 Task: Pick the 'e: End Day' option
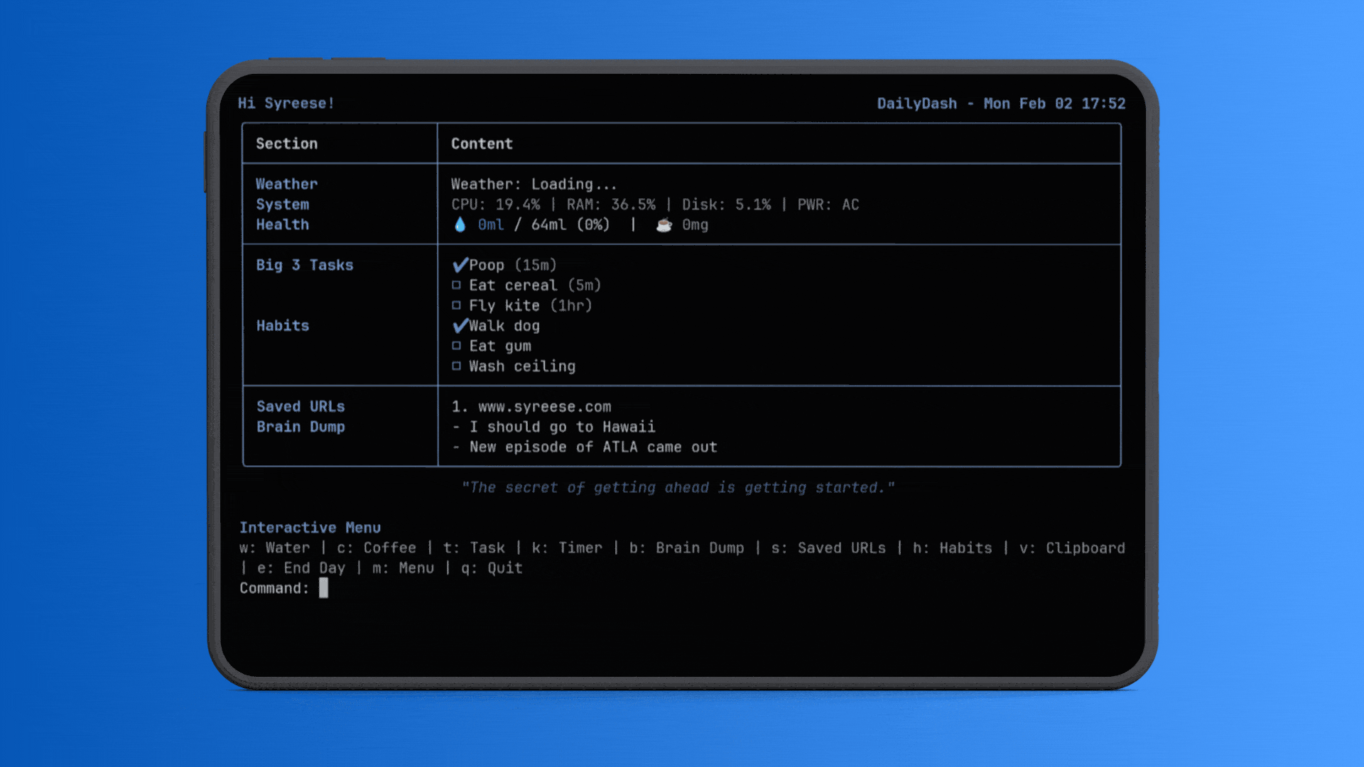(301, 568)
